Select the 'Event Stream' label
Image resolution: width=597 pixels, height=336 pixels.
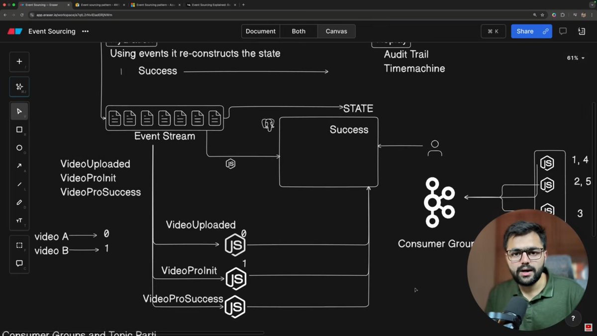165,136
